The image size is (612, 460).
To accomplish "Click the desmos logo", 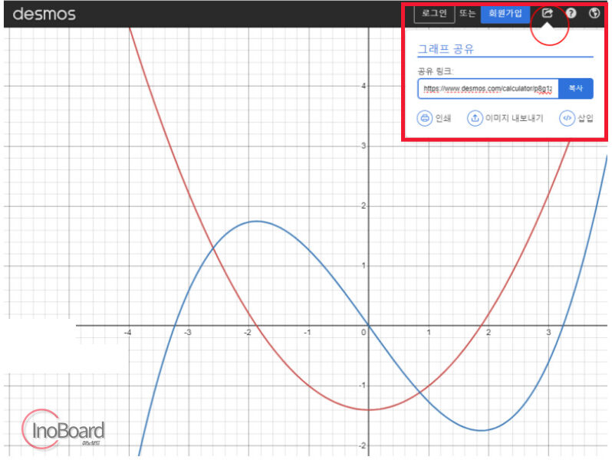I will coord(44,14).
